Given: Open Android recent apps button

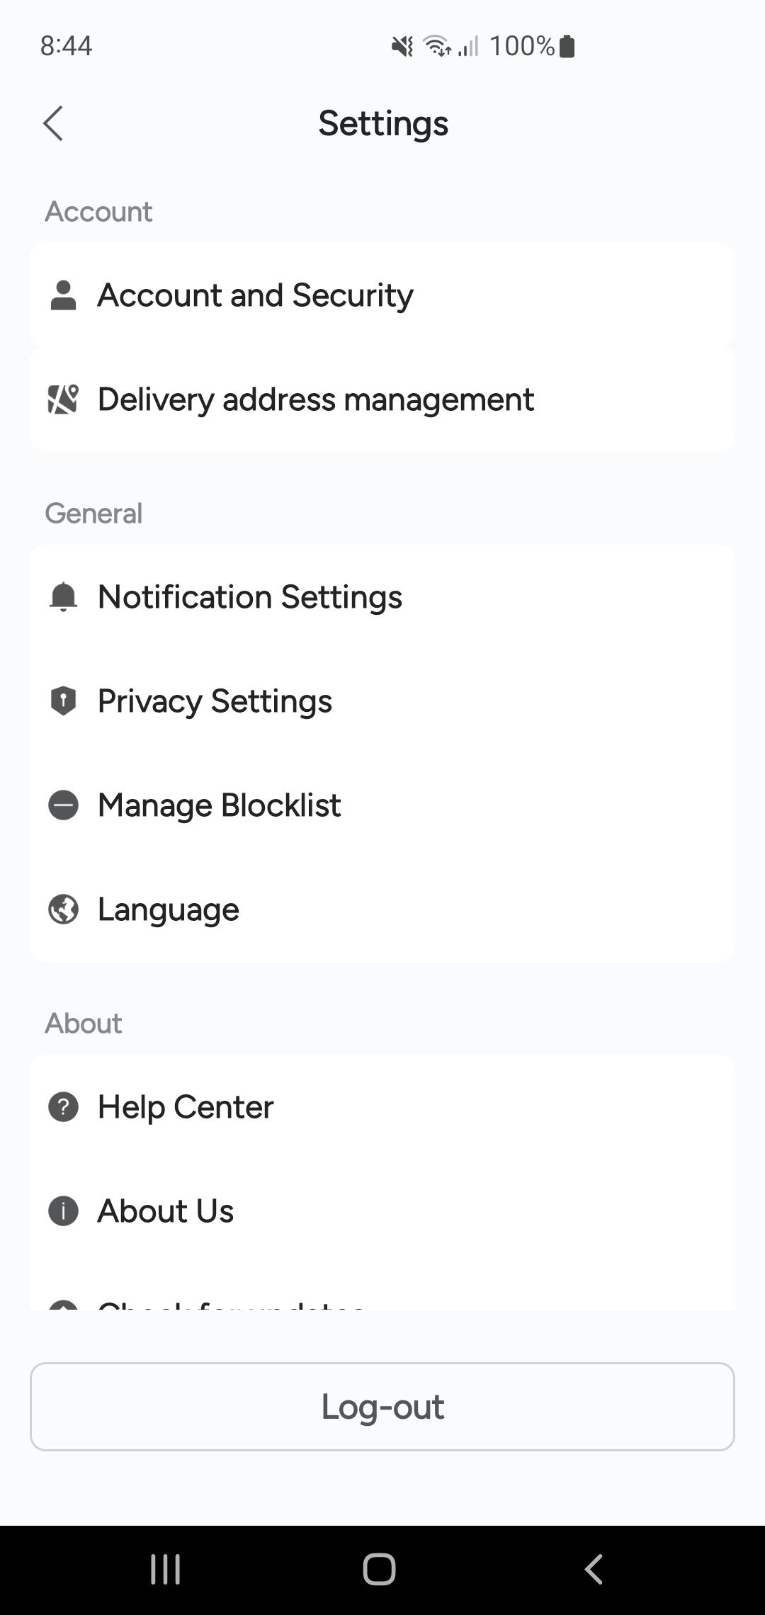Looking at the screenshot, I should 166,1569.
